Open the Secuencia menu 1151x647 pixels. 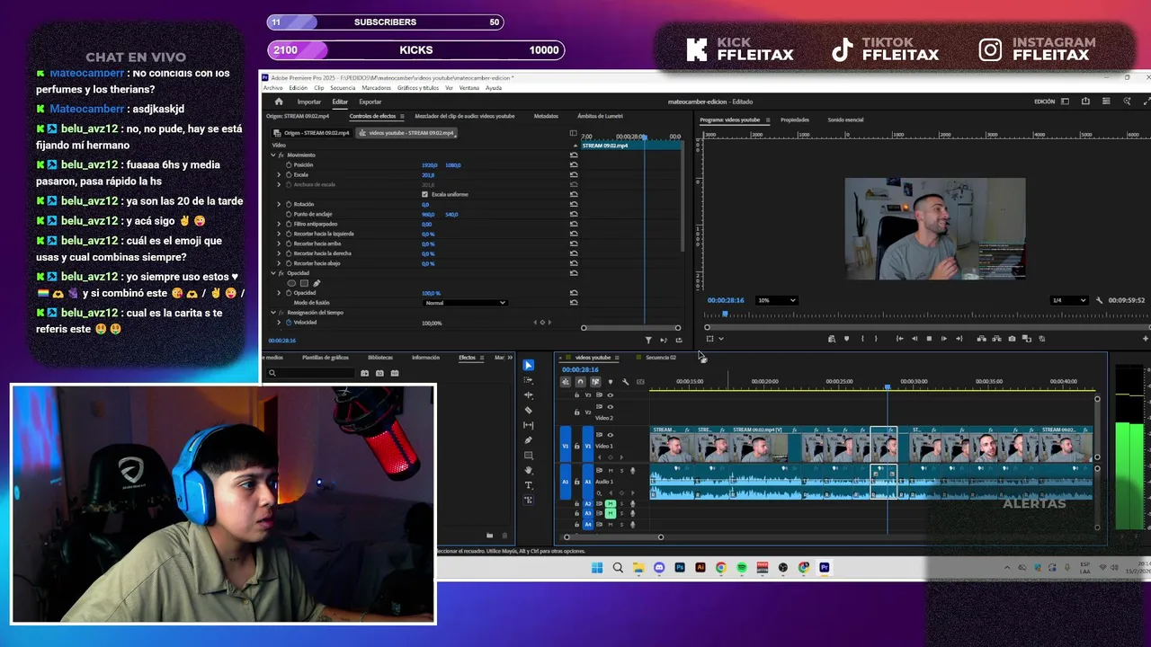click(343, 88)
